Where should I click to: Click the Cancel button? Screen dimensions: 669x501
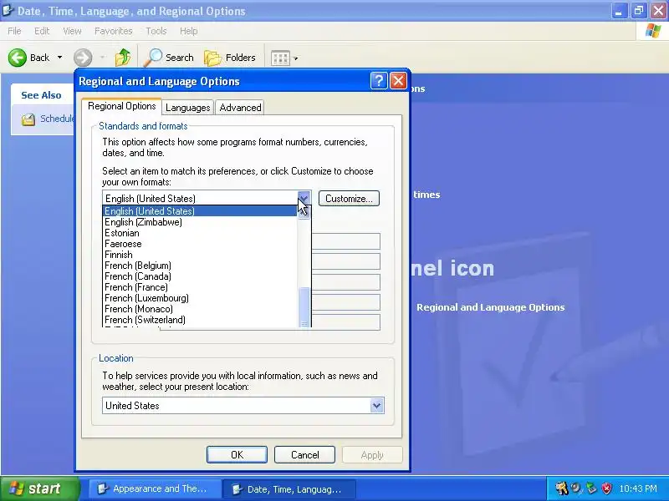tap(304, 455)
